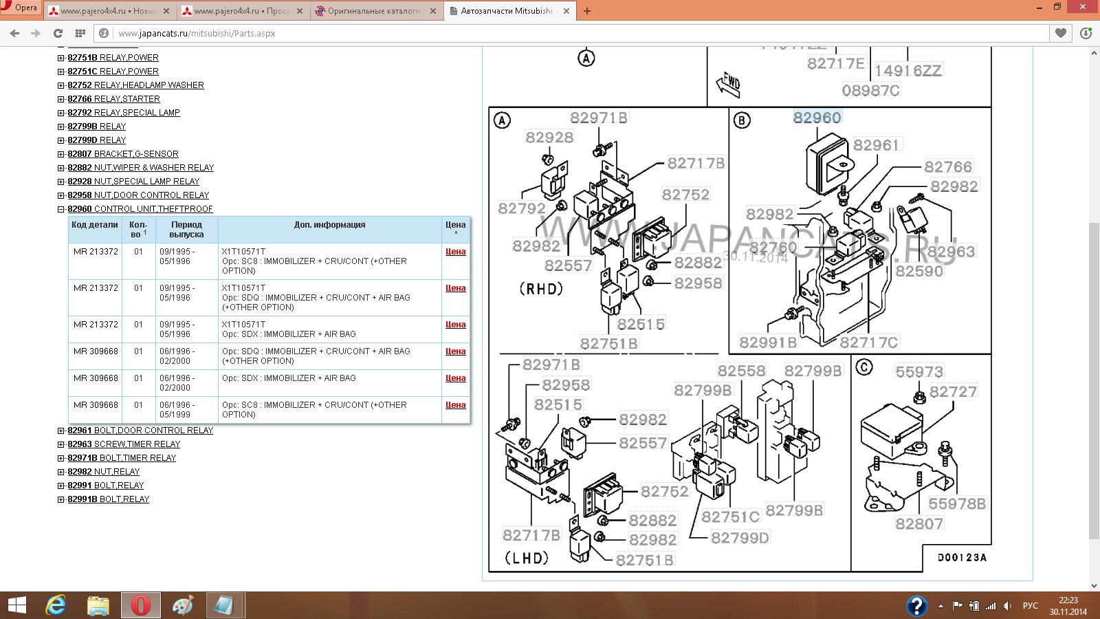Viewport: 1100px width, 619px height.
Task: Click part number 82960 in the diagram
Action: (x=817, y=118)
